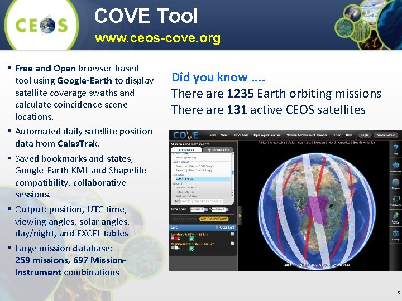Collapse the left panel with yellow chevron
Image resolution: width=402 pixels, height=301 pixels.
(240, 216)
